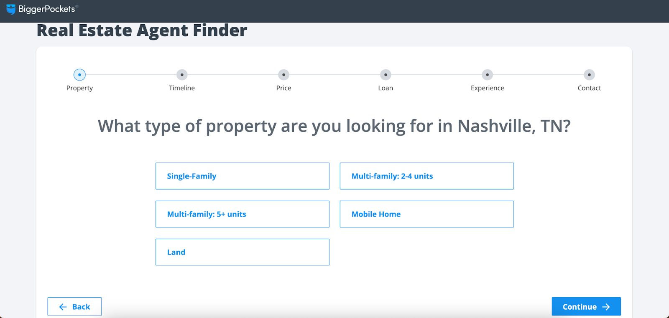Pick the Mobile Home option

[426, 214]
